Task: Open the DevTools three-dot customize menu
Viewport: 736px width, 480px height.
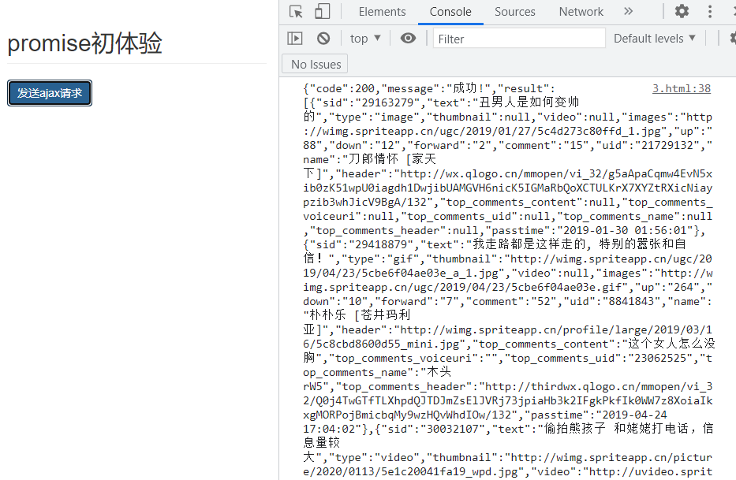Action: coord(711,12)
